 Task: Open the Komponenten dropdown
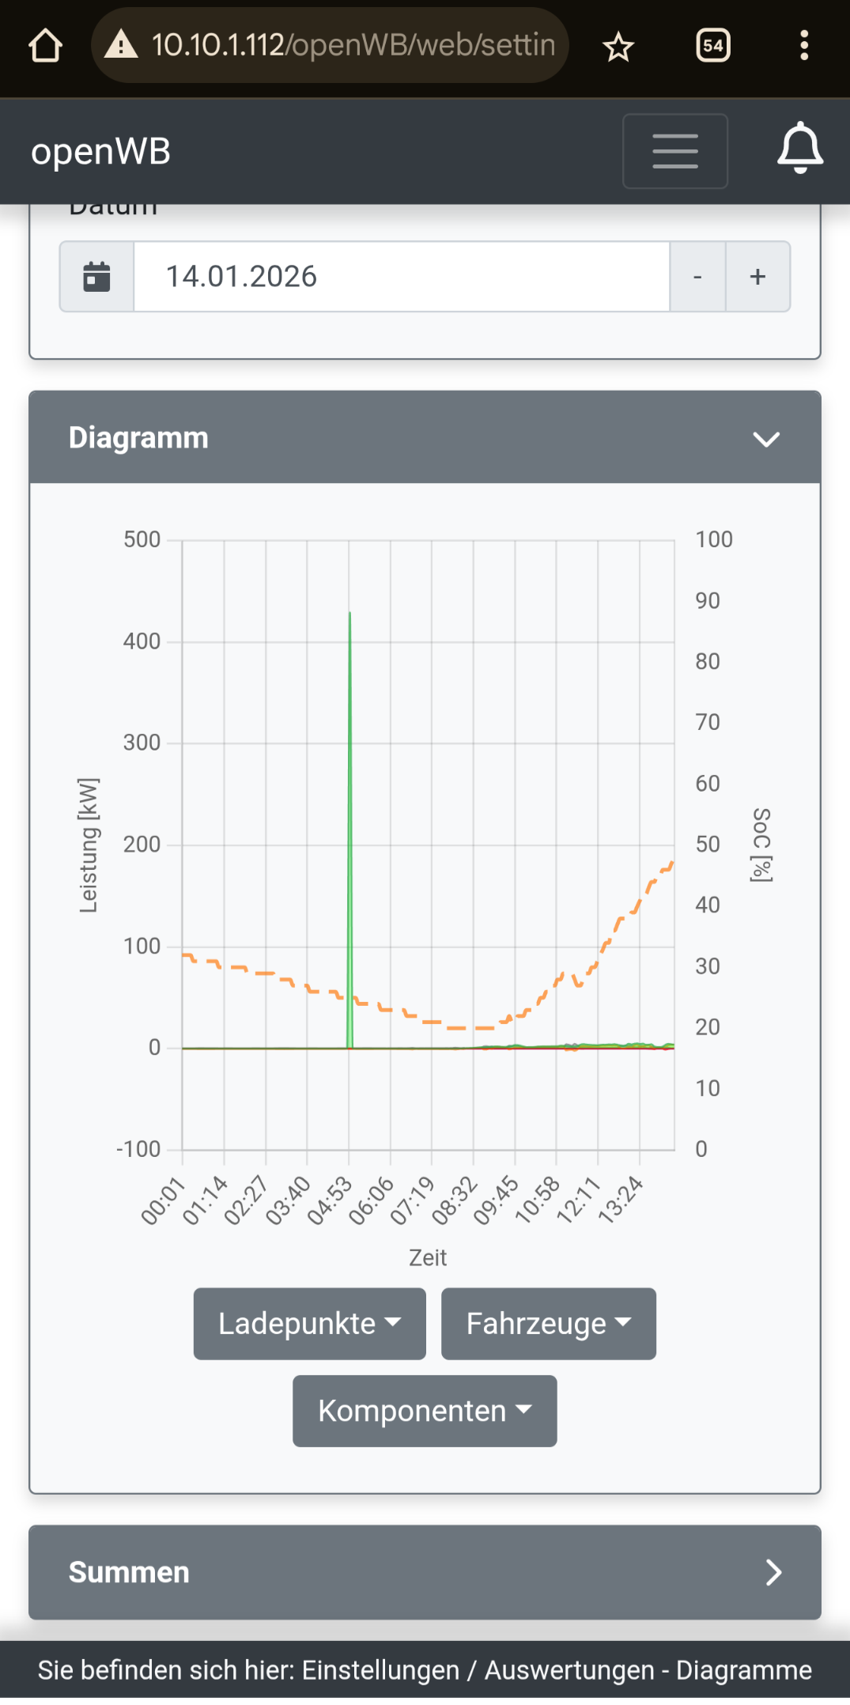point(425,1411)
